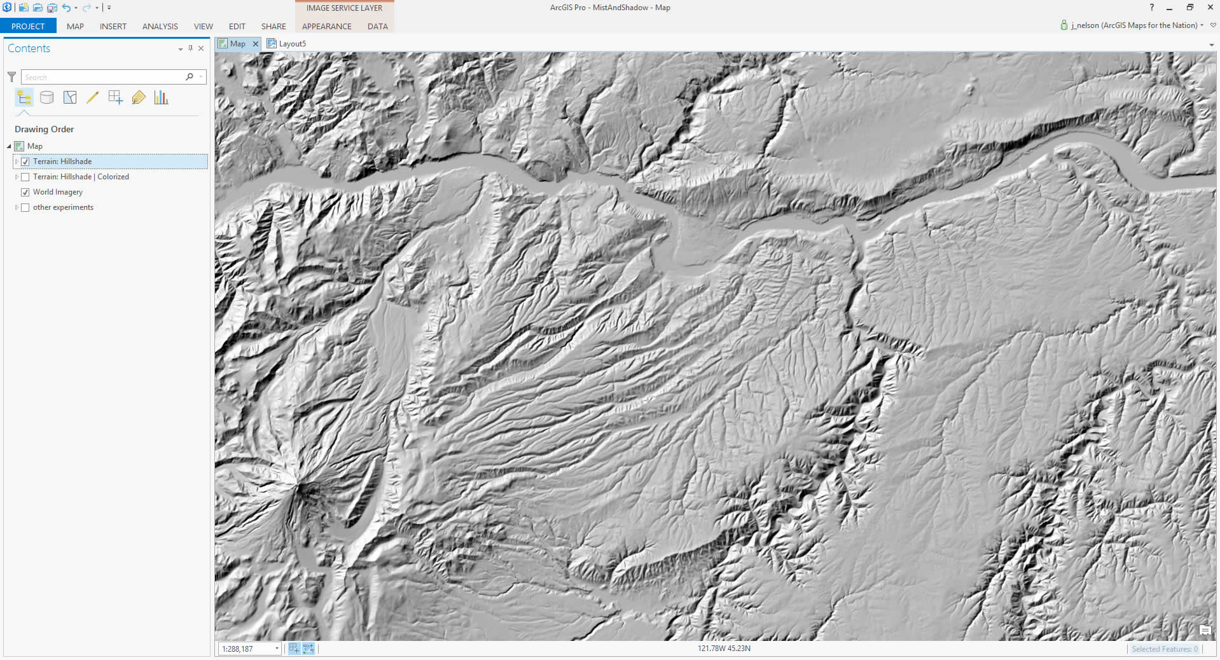Select the Terrain: Hillshade layer name
Viewport: 1220px width, 660px height.
click(62, 162)
